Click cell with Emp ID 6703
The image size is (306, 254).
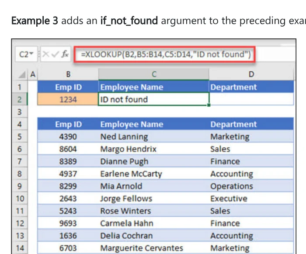click(68, 248)
